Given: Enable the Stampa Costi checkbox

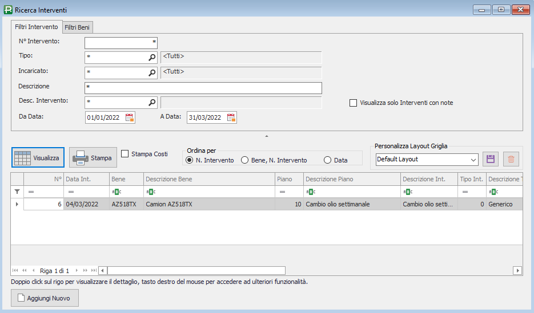Looking at the screenshot, I should tap(125, 154).
